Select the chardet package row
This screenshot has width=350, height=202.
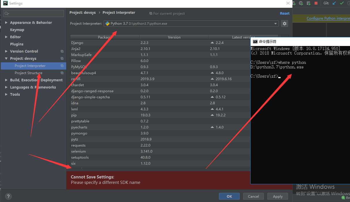click(160, 85)
